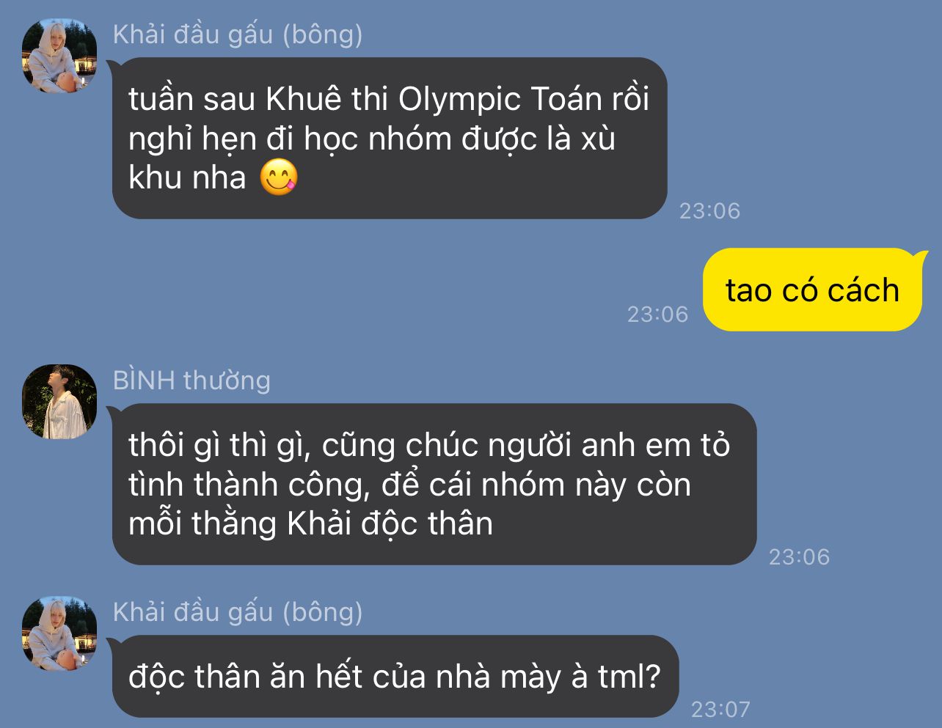942x728 pixels.
Task: Tap the top sender name "Khải đầu gấu (bông)"
Action: (238, 34)
